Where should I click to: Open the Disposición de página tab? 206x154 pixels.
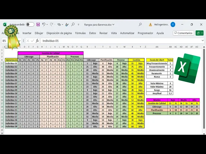pyautogui.click(x=59, y=33)
